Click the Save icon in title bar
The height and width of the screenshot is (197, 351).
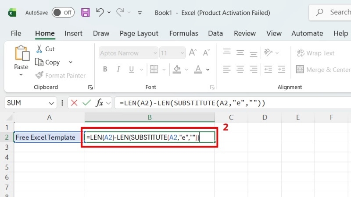(85, 13)
